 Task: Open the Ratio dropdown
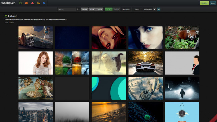pyautogui.click(x=137, y=9)
